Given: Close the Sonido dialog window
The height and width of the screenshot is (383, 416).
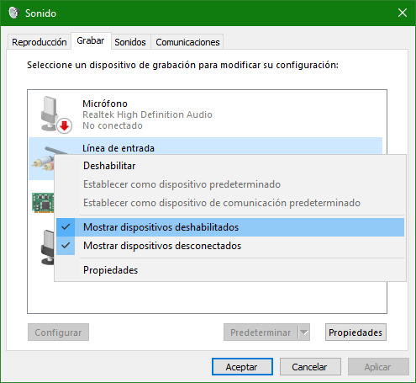Looking at the screenshot, I should point(403,13).
